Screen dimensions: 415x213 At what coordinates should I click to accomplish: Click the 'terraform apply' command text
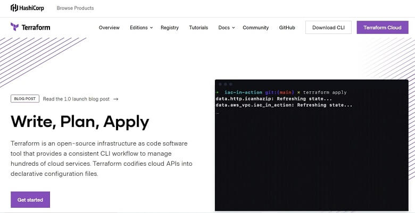325,92
